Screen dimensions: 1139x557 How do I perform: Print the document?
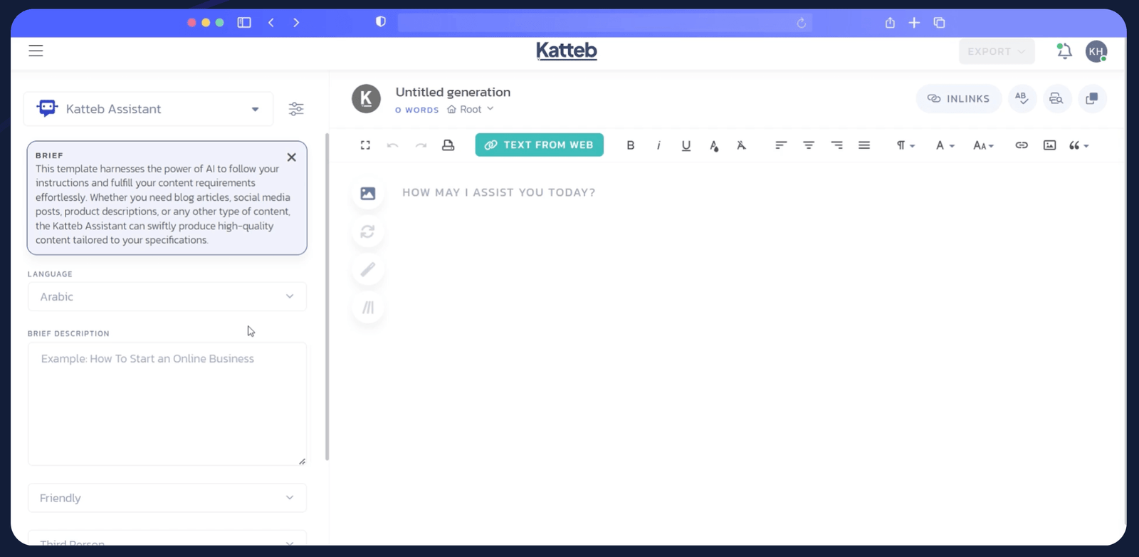point(448,145)
